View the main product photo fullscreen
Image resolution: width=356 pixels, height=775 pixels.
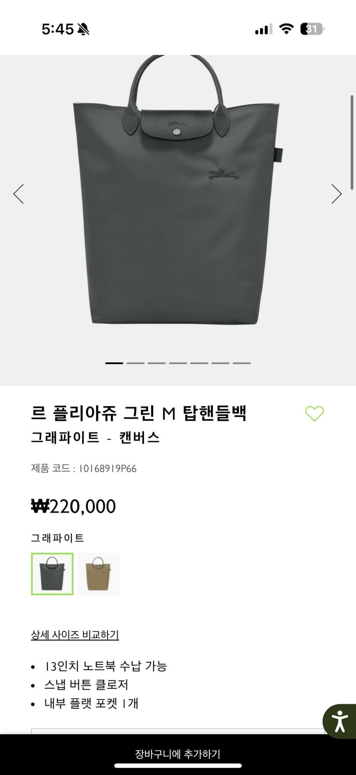click(x=178, y=207)
